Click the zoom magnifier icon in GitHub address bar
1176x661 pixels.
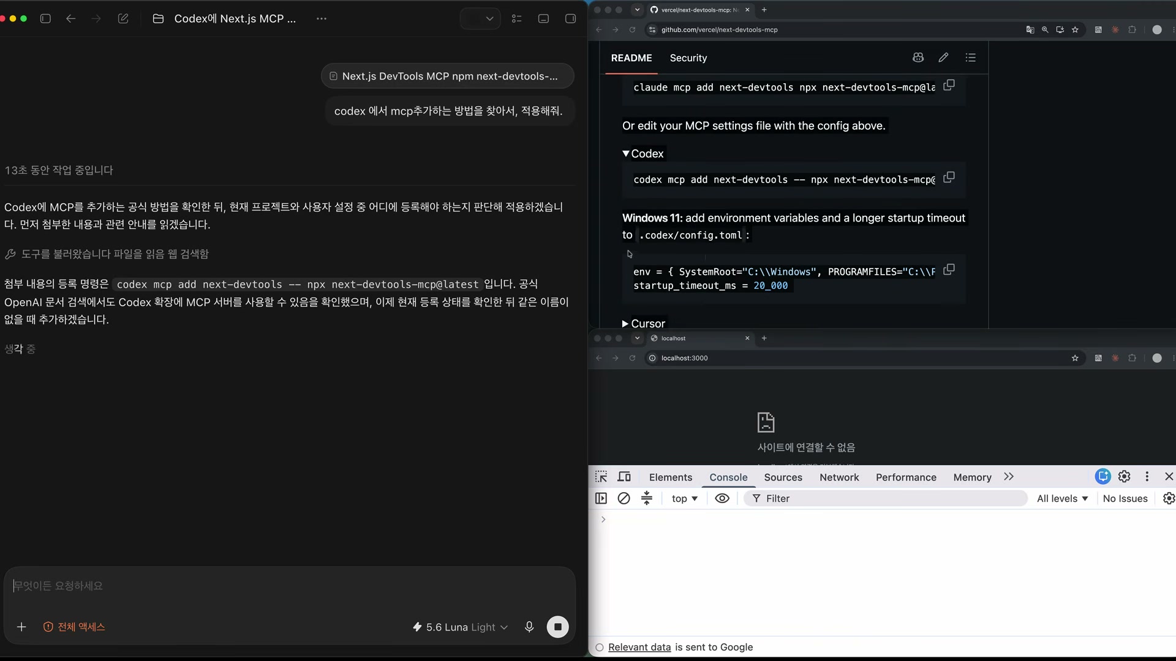[1045, 29]
